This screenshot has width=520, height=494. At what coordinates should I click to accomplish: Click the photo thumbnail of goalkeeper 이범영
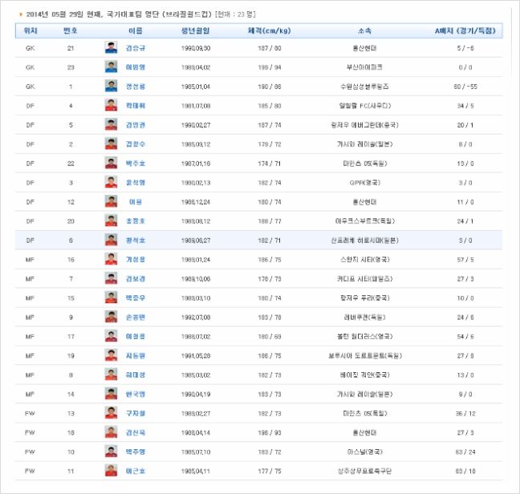tap(111, 67)
